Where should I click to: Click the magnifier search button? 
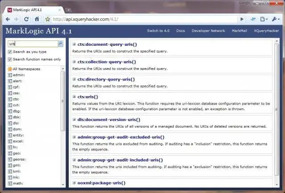61,44
